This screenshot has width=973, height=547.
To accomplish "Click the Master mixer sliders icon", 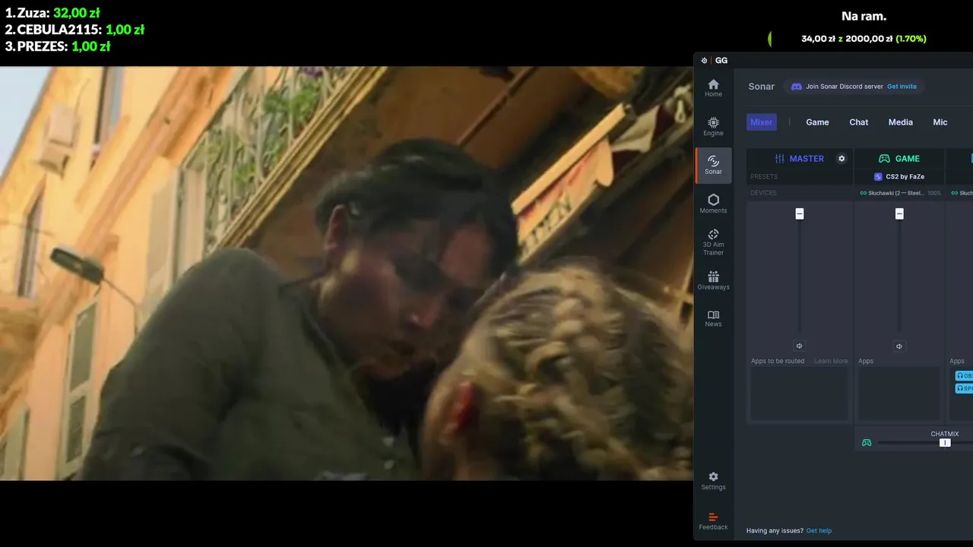I will (779, 159).
